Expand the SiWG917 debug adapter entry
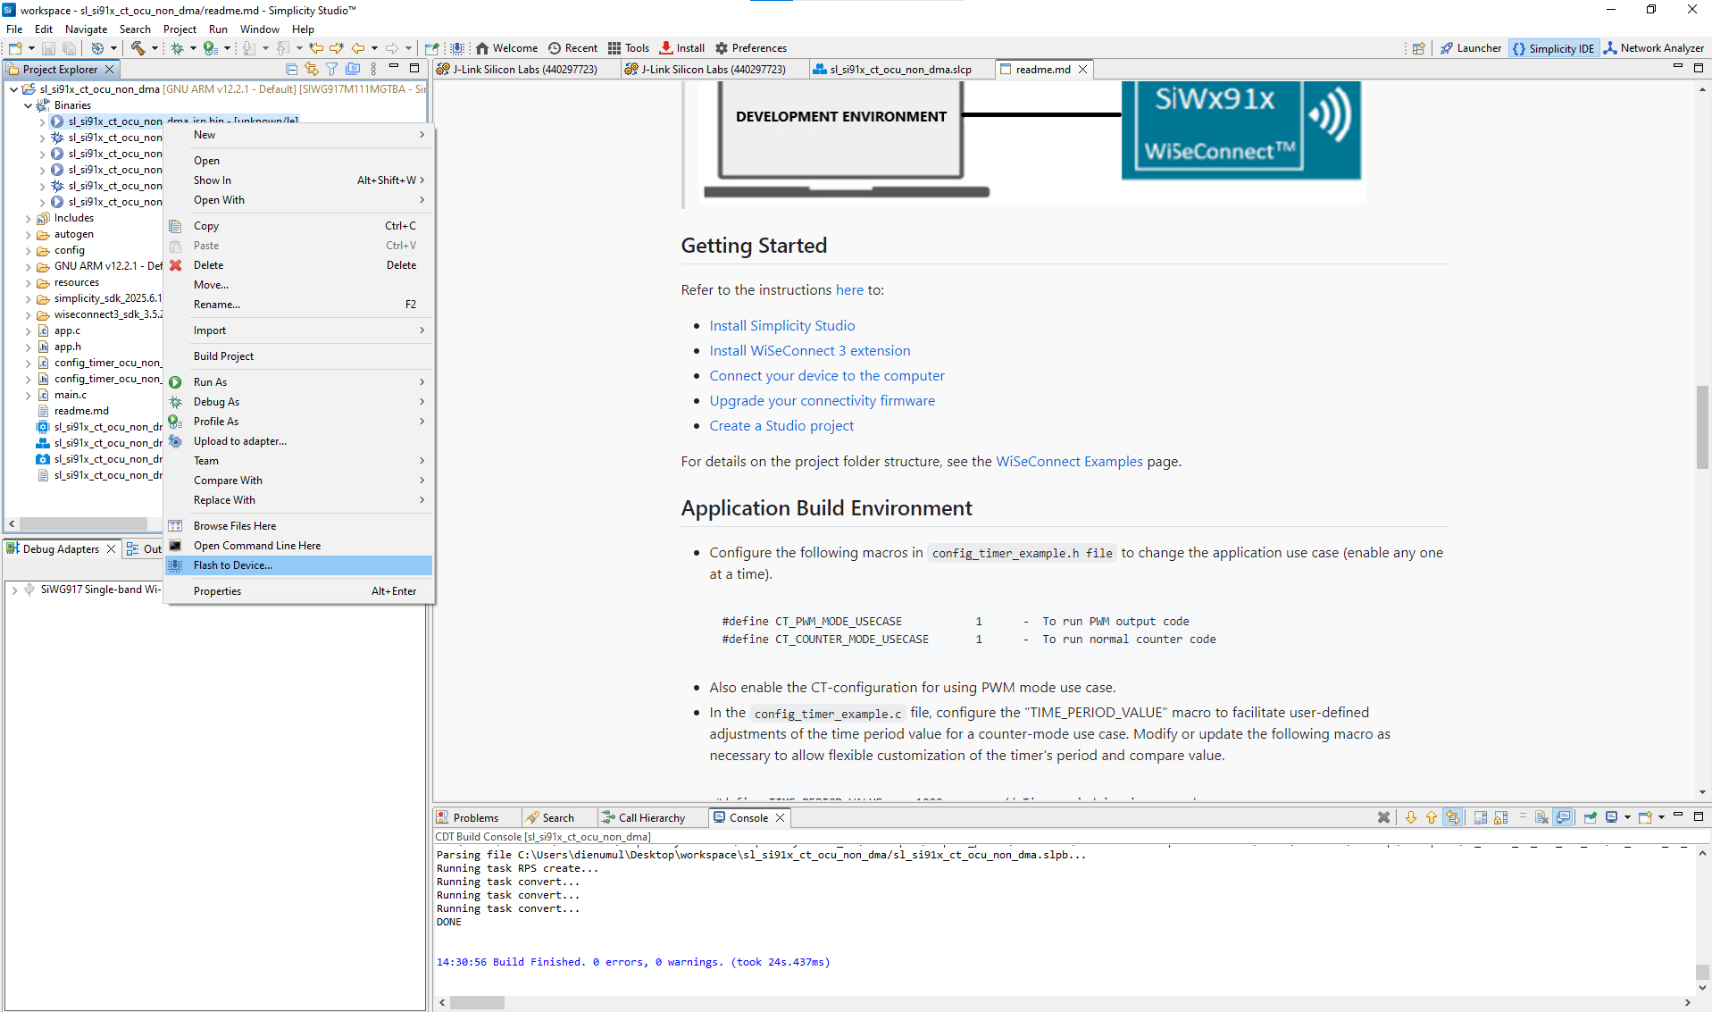The height and width of the screenshot is (1012, 1712). point(14,590)
